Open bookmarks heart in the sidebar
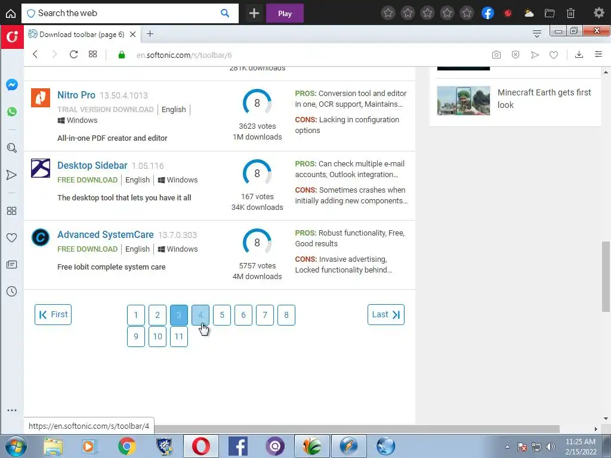611x458 pixels. tap(12, 237)
